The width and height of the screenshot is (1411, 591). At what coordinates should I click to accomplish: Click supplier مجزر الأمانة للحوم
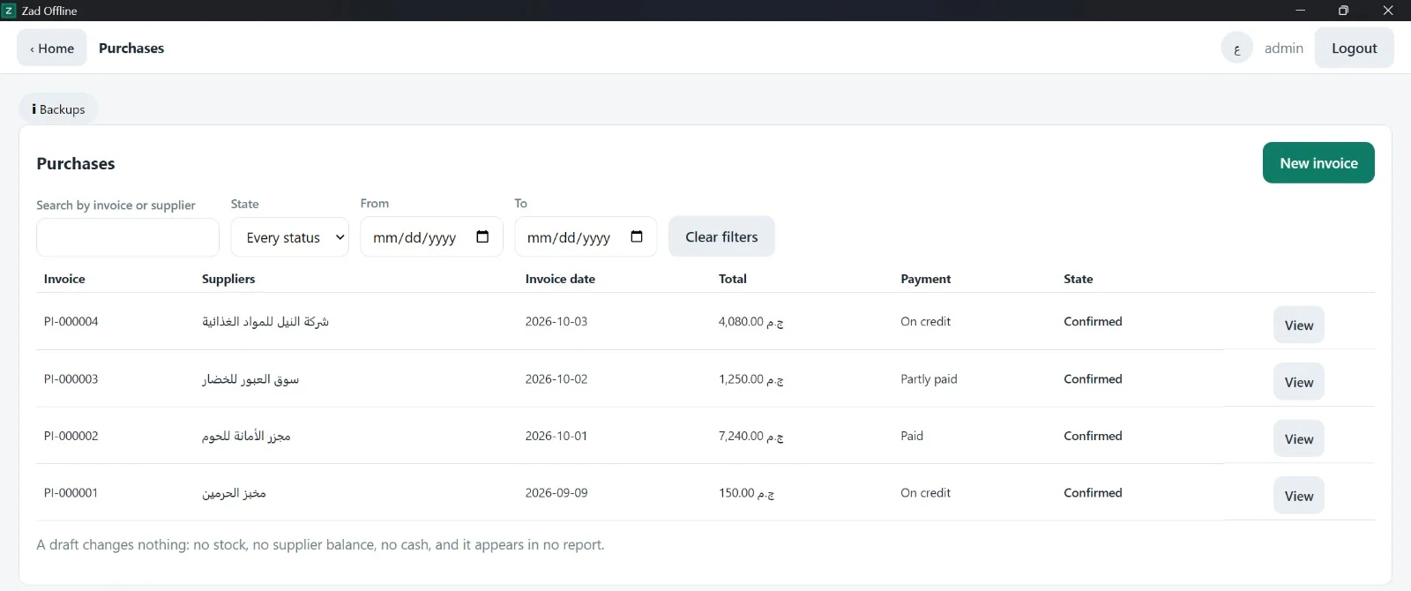pyautogui.click(x=246, y=436)
